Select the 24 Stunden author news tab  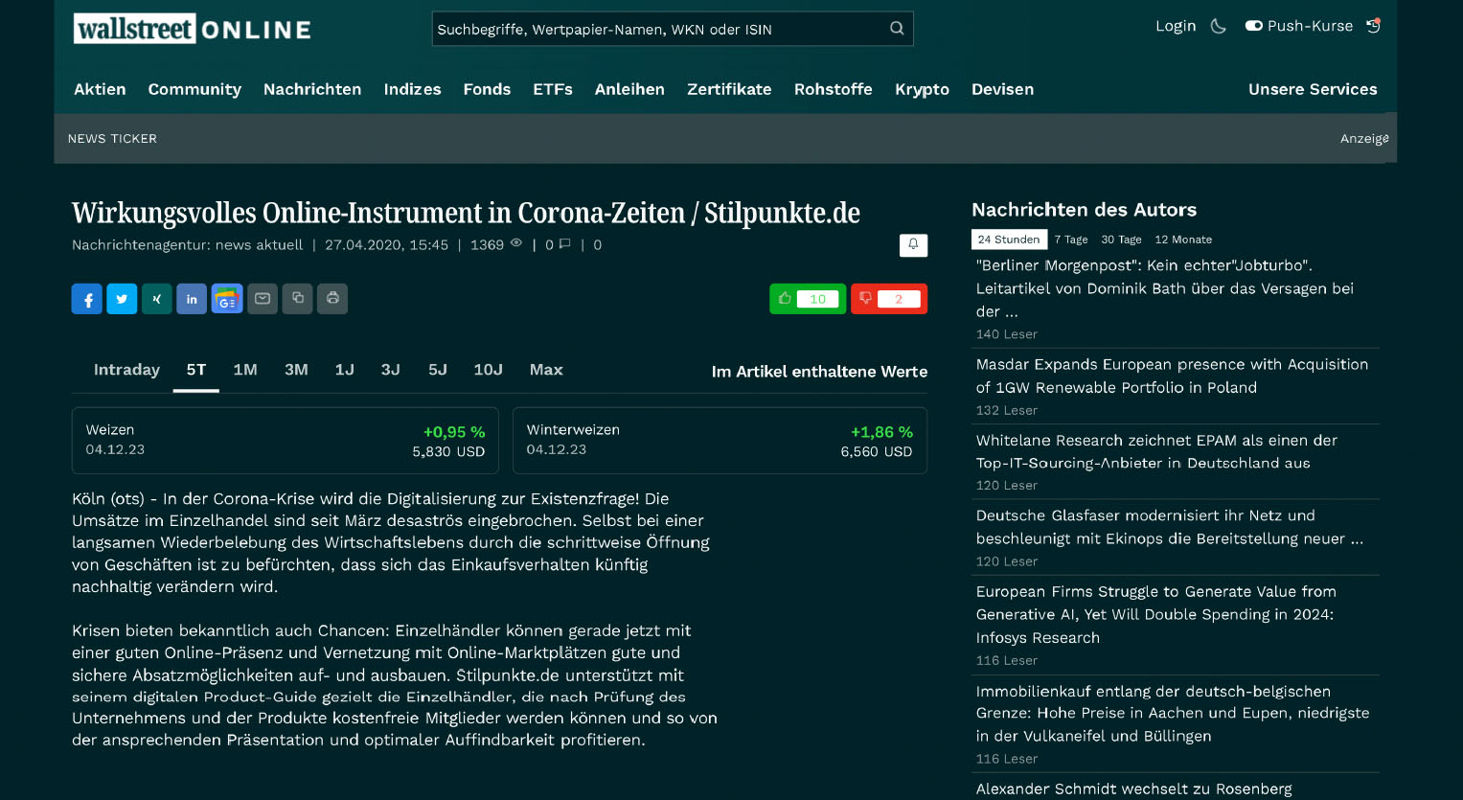click(x=1009, y=240)
